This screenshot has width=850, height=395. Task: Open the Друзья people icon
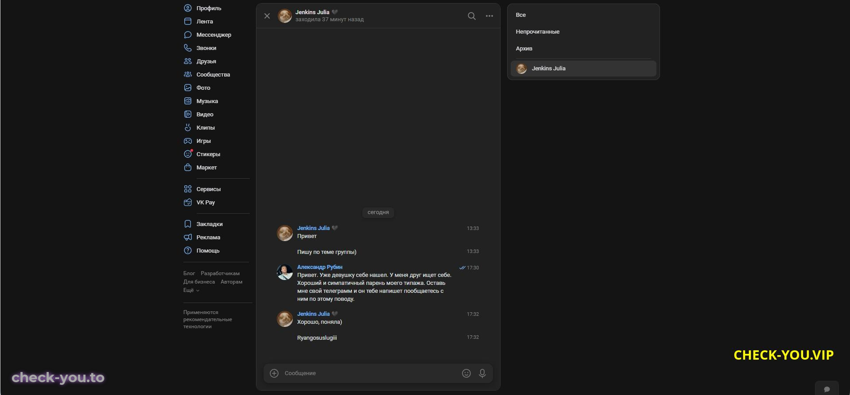click(188, 61)
